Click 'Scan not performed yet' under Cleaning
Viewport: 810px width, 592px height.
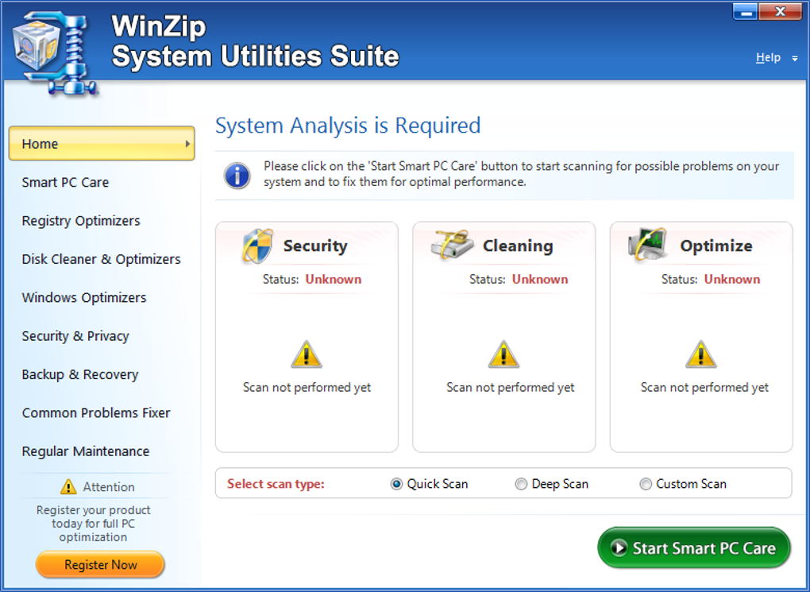(x=511, y=387)
